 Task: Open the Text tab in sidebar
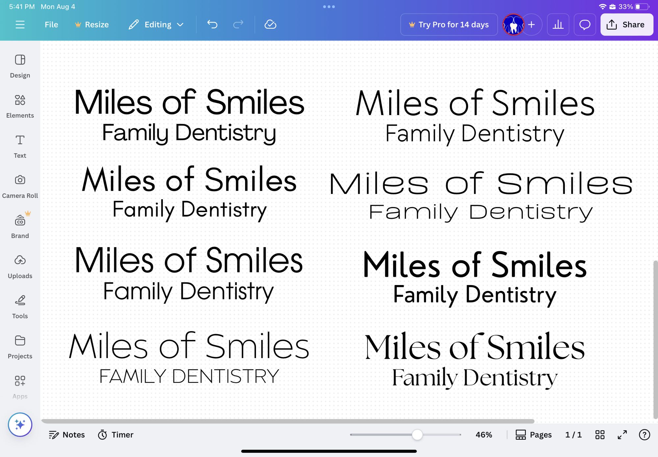[x=20, y=146]
